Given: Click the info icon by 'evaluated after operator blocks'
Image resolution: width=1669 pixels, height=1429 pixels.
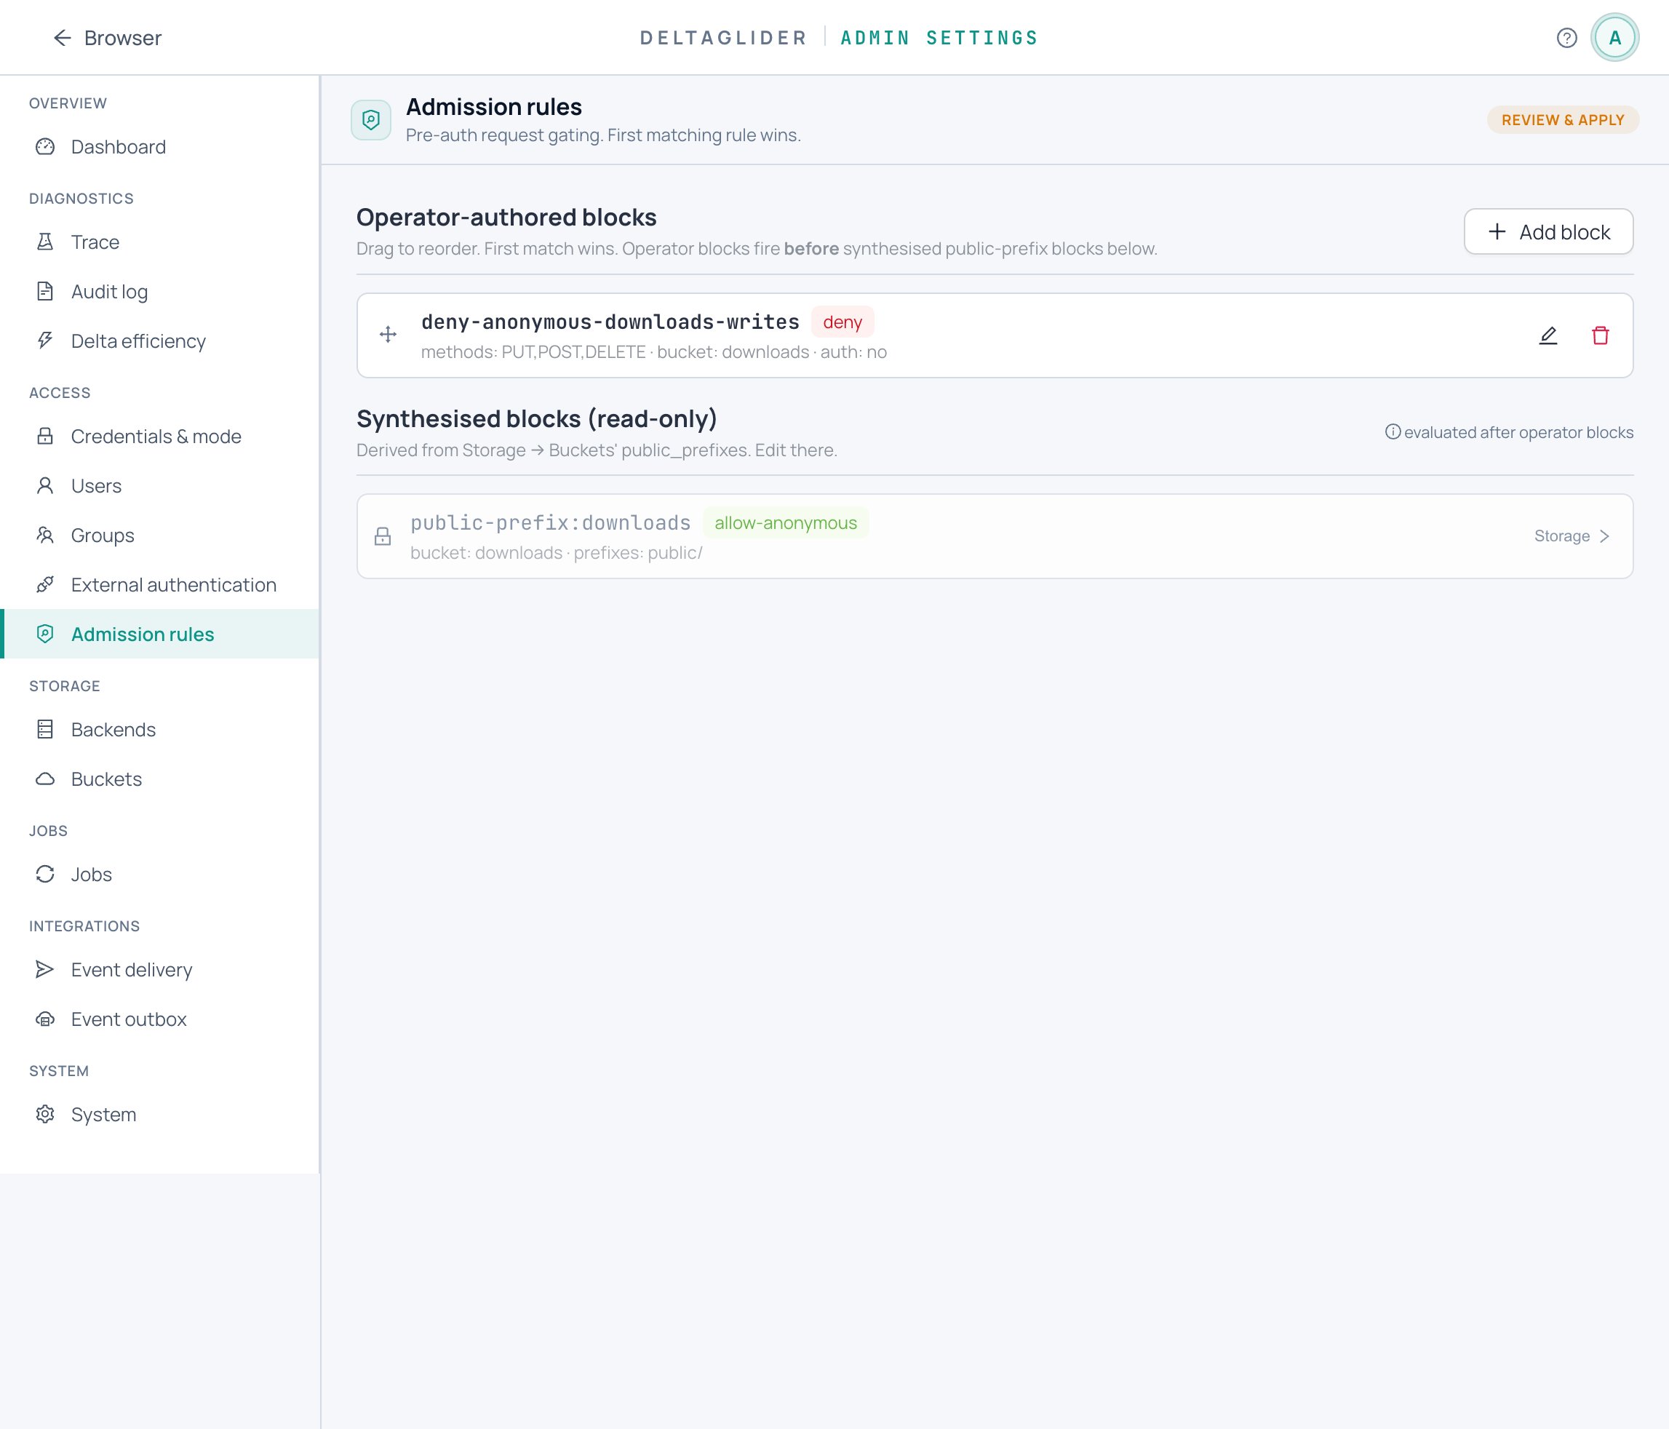Looking at the screenshot, I should coord(1392,431).
